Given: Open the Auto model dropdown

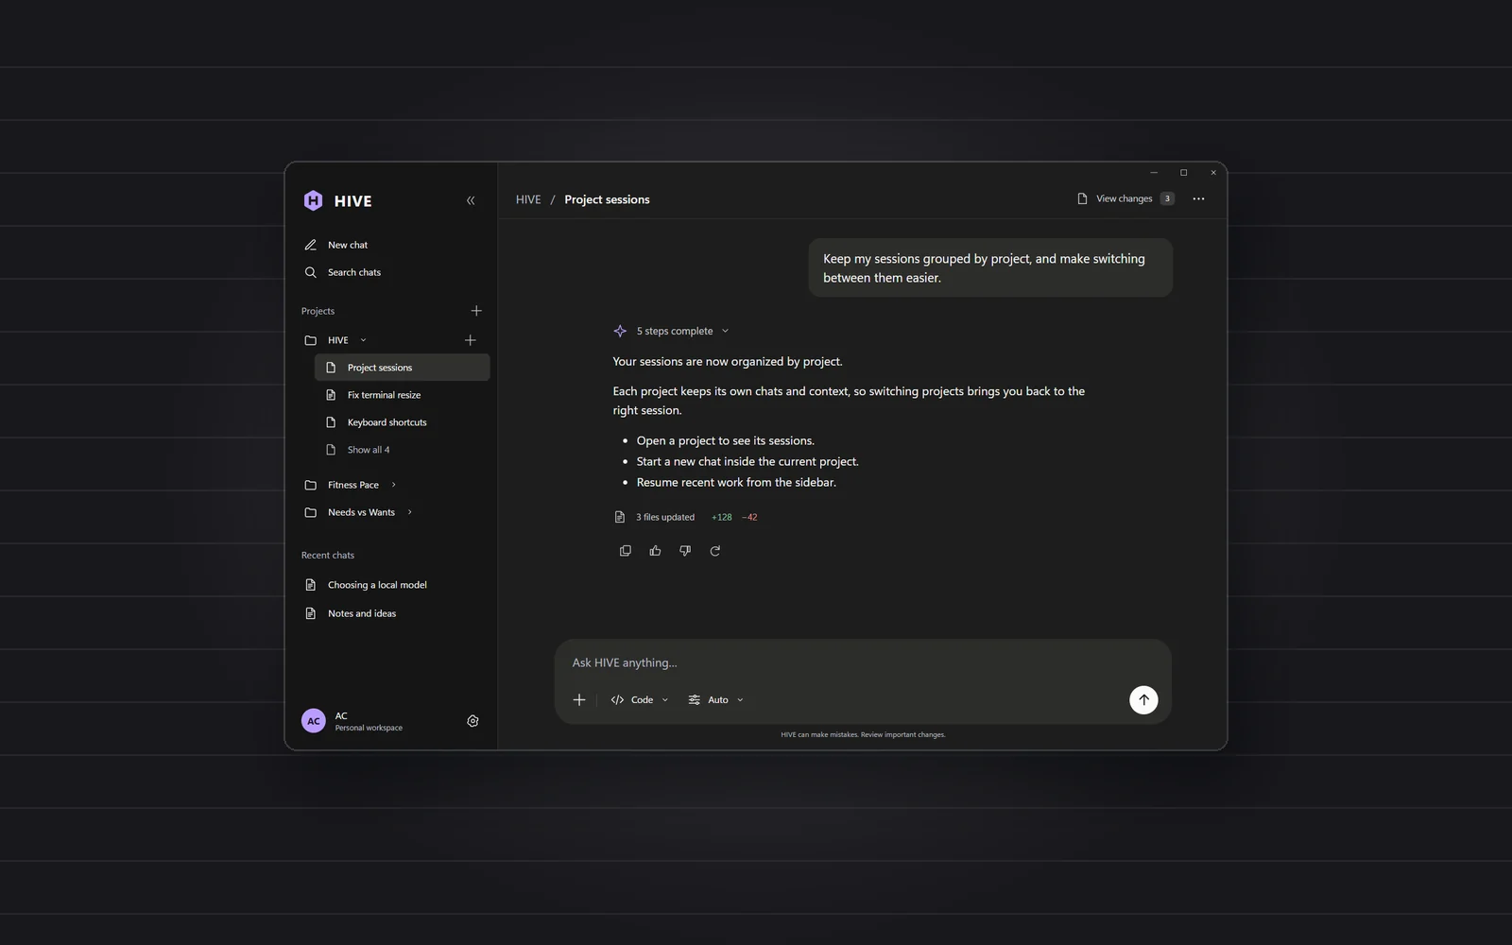Looking at the screenshot, I should (x=715, y=700).
